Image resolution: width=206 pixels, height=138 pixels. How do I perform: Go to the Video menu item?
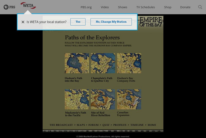(105, 7)
